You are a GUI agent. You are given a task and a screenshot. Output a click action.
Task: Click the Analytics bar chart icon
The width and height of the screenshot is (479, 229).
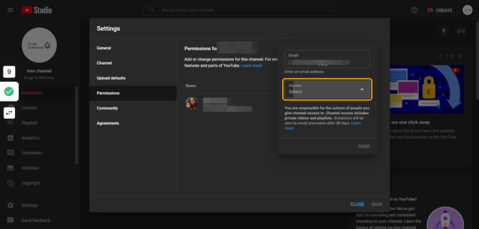coord(11,138)
